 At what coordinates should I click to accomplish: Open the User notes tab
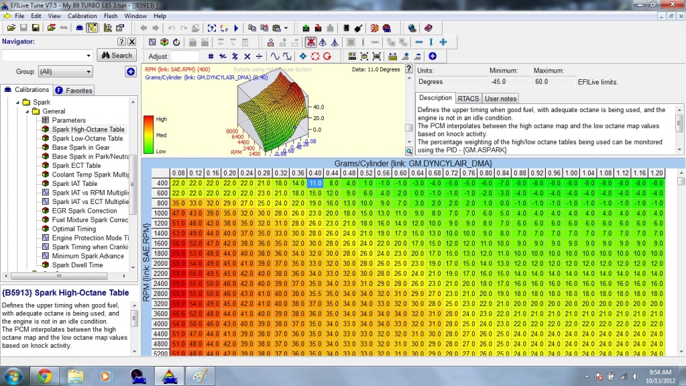coord(500,99)
